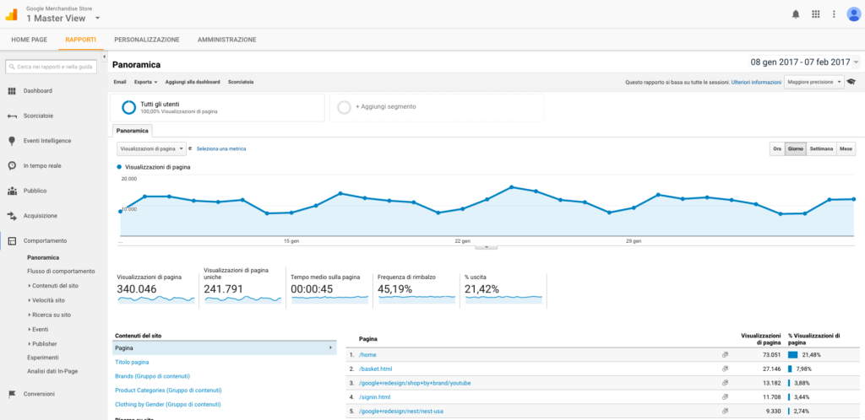Image resolution: width=865 pixels, height=420 pixels.
Task: Go to the Amministrazione tab
Action: pyautogui.click(x=226, y=40)
